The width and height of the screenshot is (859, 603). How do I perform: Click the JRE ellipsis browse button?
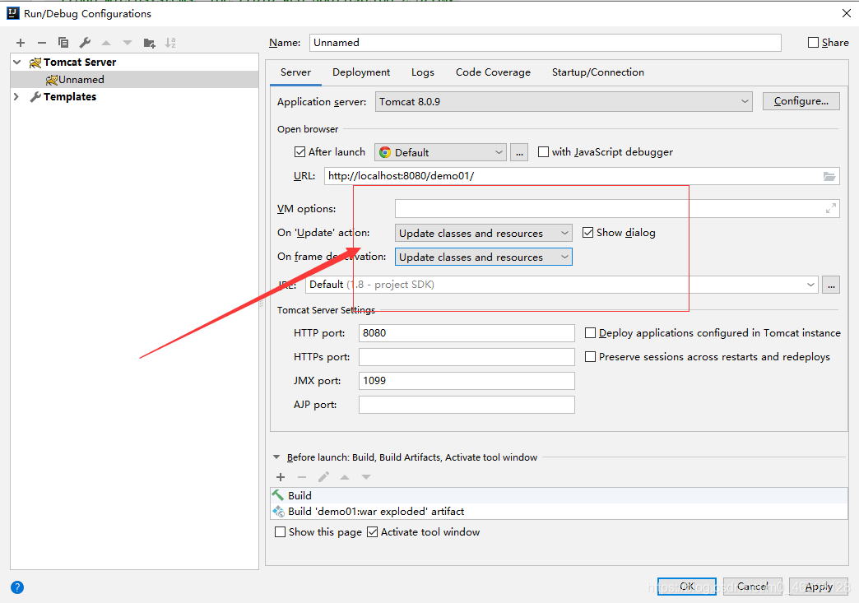831,285
